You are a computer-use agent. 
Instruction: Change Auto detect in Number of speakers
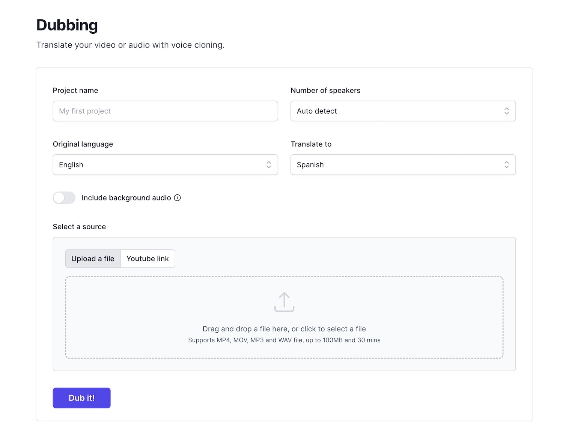[403, 111]
